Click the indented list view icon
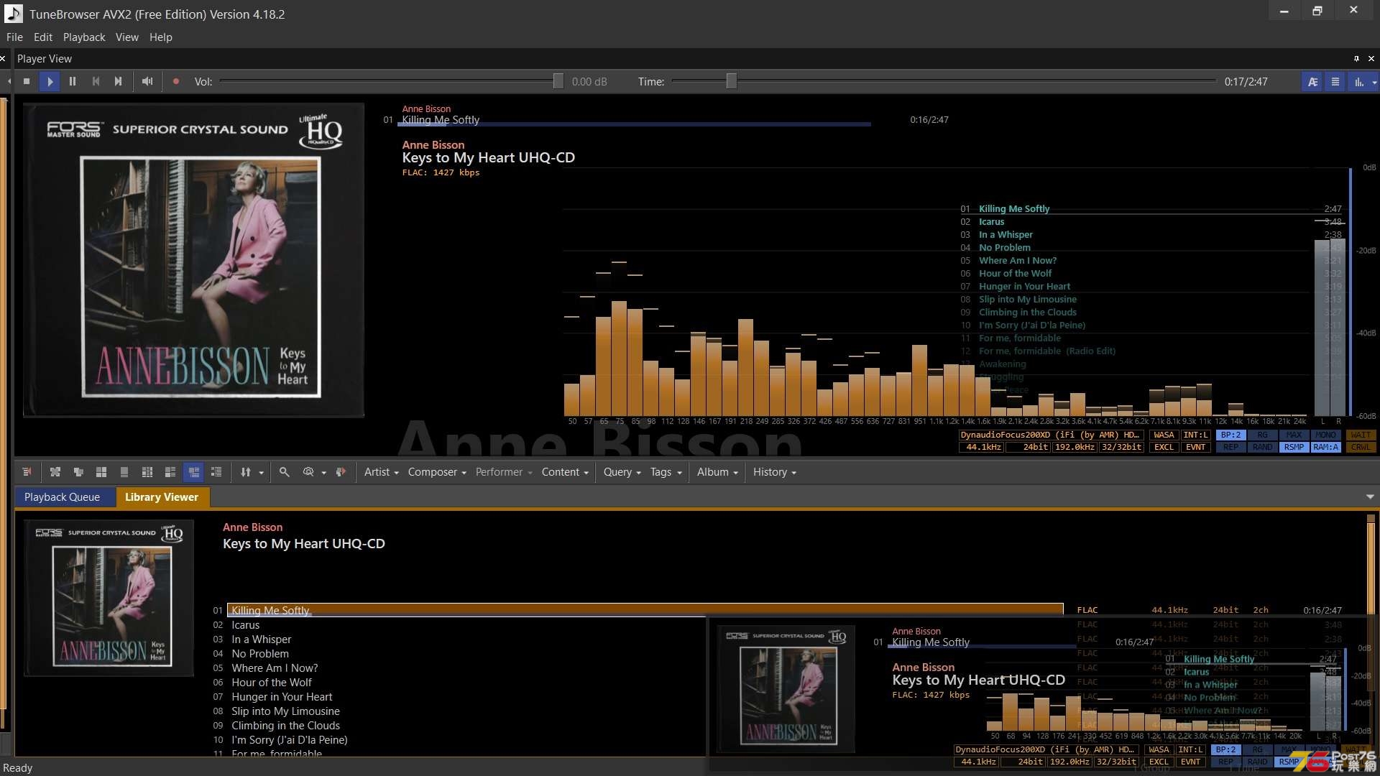The width and height of the screenshot is (1380, 776). click(x=216, y=472)
